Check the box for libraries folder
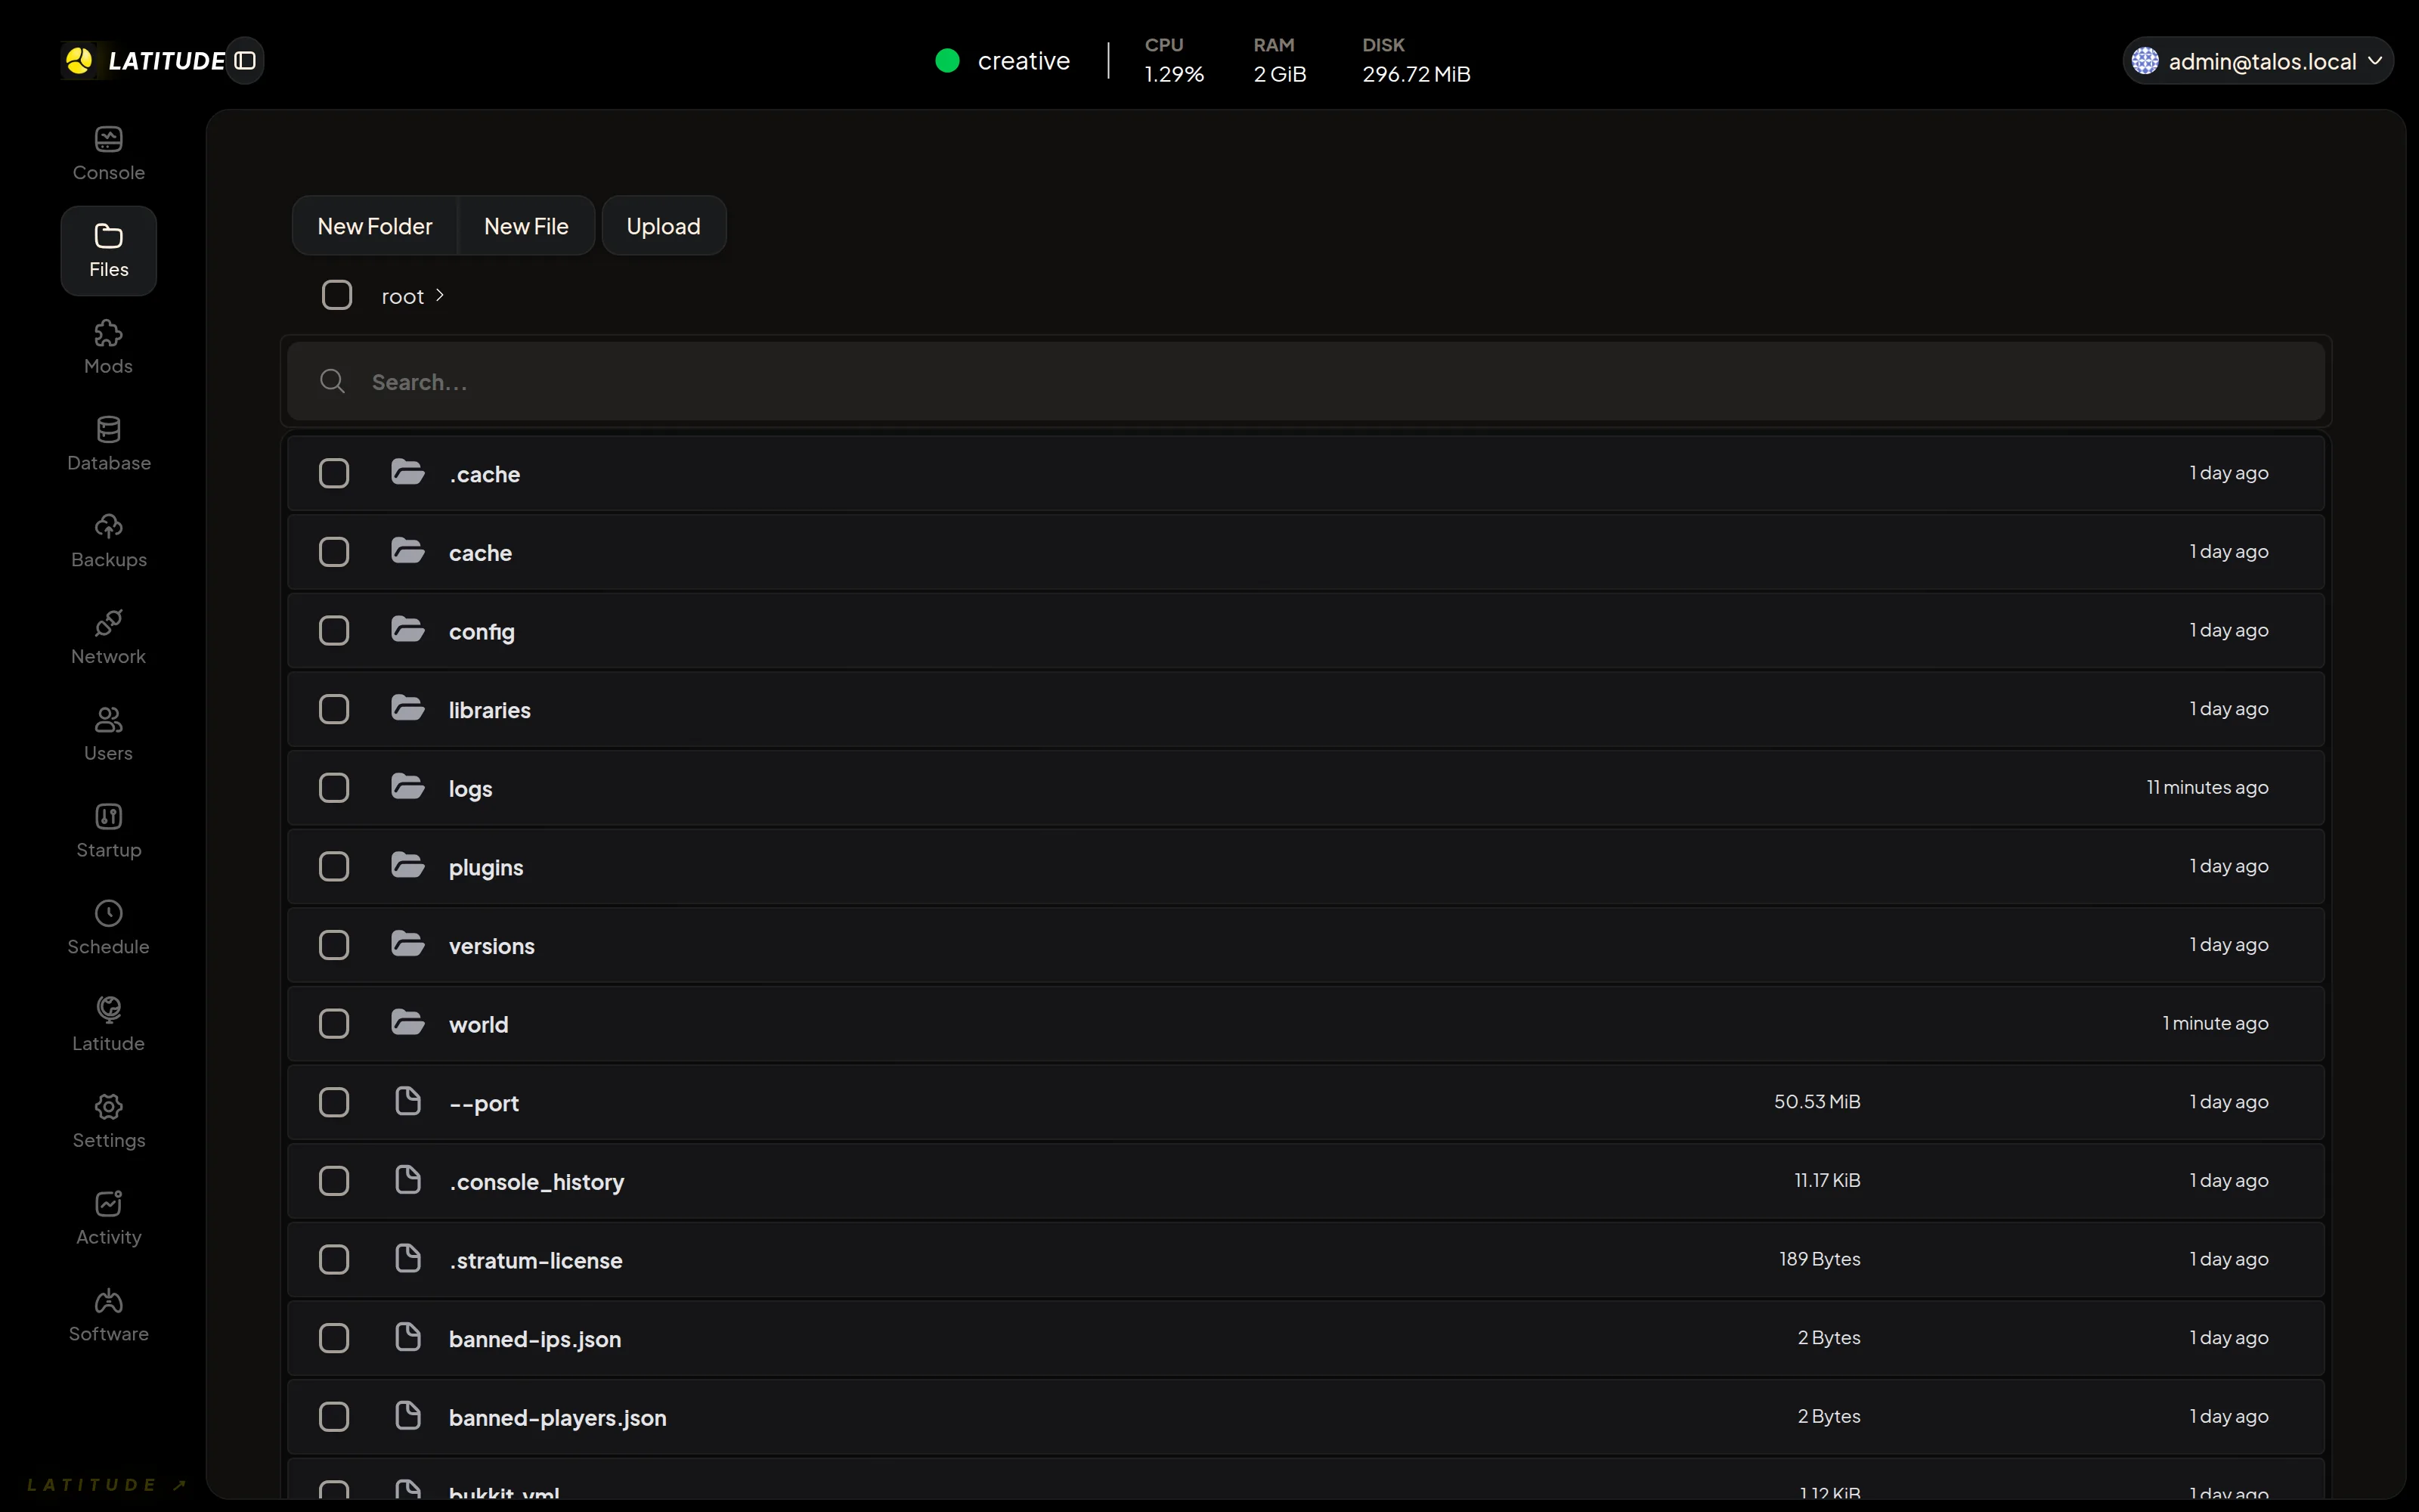The width and height of the screenshot is (2419, 1512). coord(334,709)
